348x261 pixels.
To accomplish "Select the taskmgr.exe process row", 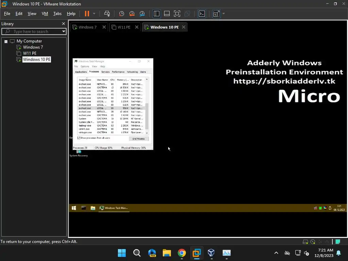I will pos(111,126).
